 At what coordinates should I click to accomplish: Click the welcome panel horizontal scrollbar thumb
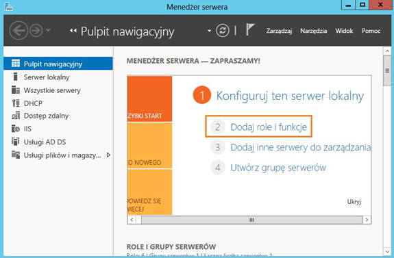pyautogui.click(x=251, y=220)
